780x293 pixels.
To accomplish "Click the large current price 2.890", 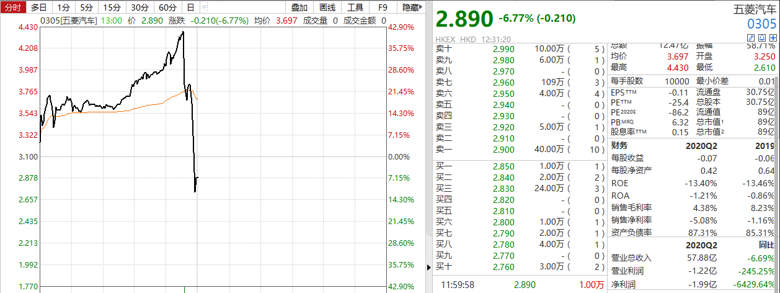I will pos(464,19).
